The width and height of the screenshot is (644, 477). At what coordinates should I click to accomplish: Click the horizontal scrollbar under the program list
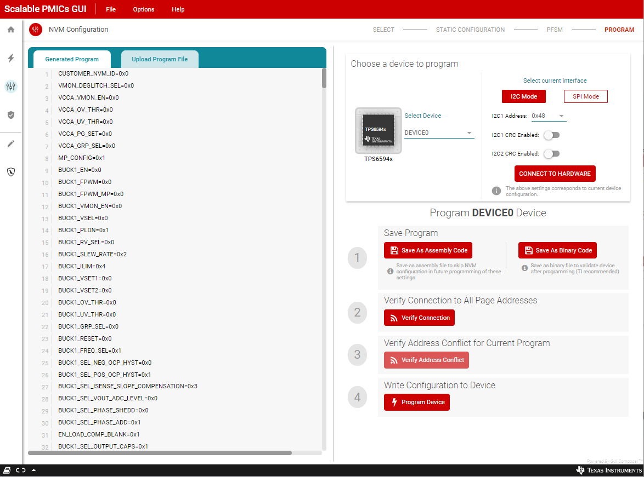click(x=160, y=453)
